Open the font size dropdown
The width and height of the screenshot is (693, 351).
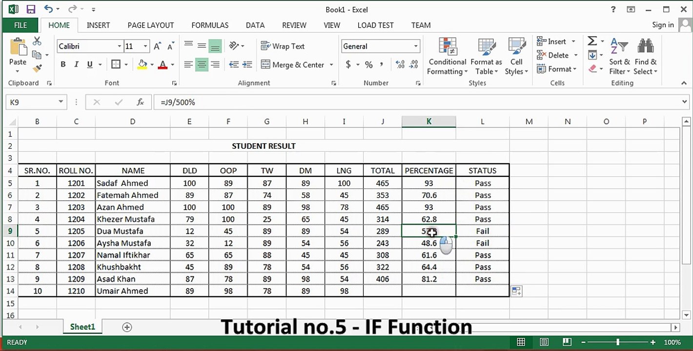click(145, 46)
